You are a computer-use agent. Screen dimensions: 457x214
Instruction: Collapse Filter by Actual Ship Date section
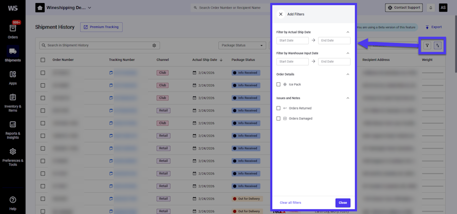[348, 32]
